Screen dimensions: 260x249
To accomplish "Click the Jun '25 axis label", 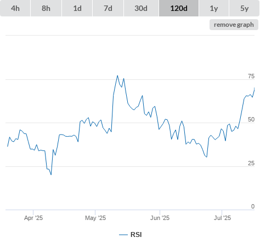I will (160, 218).
